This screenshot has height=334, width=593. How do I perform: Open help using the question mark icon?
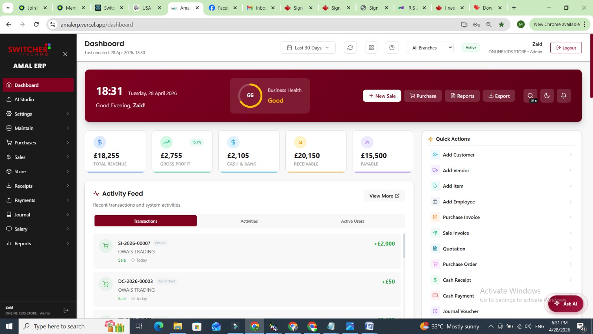392,48
